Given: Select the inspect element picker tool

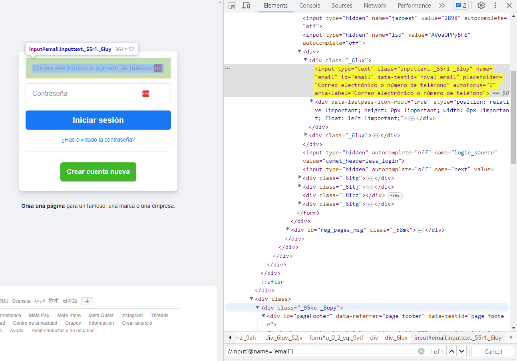Looking at the screenshot, I should tap(232, 6).
